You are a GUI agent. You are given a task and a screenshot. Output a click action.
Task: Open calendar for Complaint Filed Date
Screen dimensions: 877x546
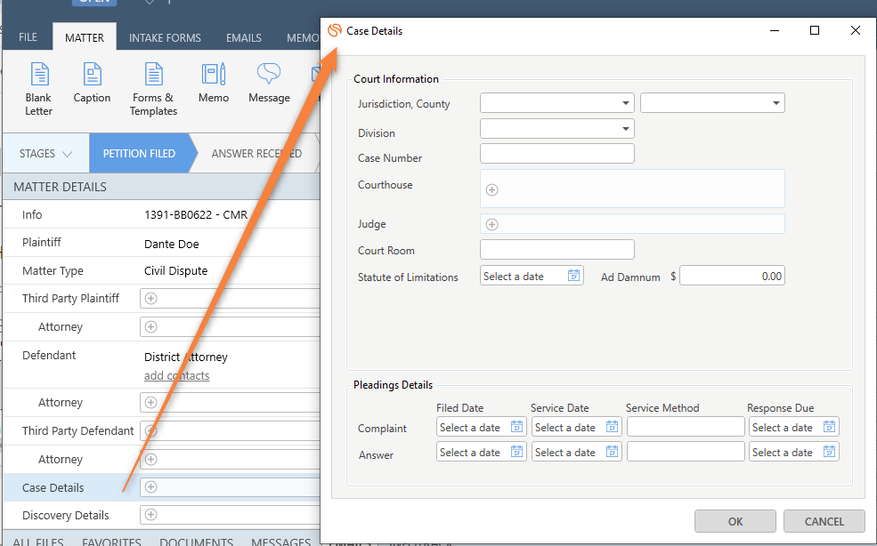(516, 427)
